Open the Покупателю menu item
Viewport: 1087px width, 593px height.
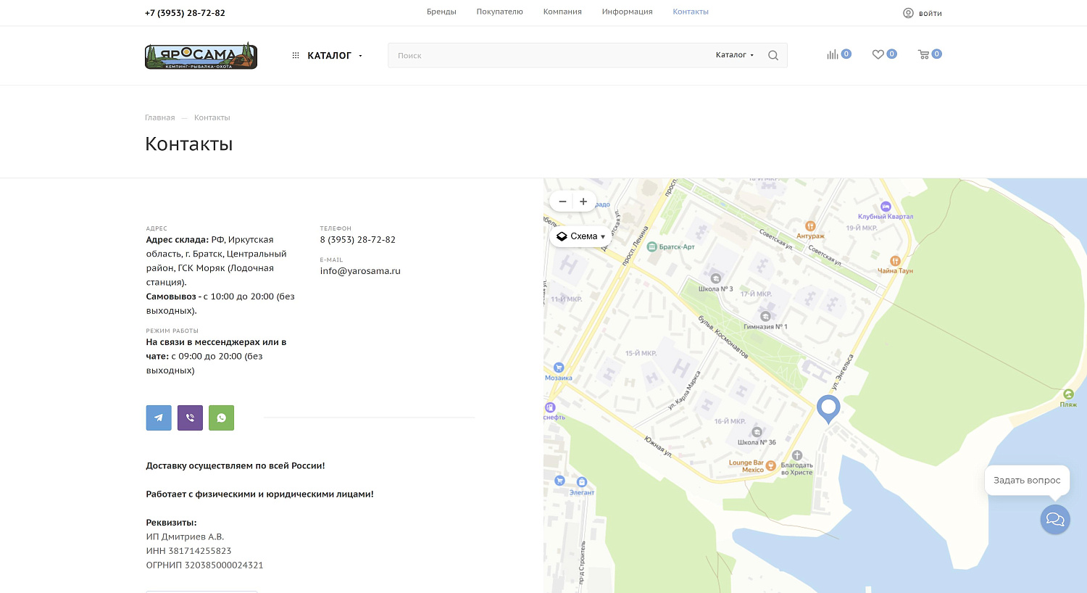499,12
